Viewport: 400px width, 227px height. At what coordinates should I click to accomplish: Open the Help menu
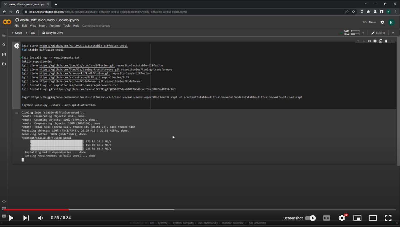point(76,26)
